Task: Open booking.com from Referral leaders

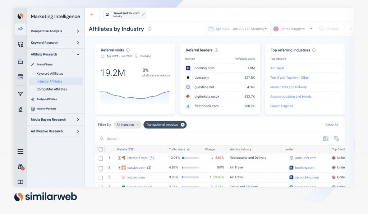Action: click(x=205, y=68)
